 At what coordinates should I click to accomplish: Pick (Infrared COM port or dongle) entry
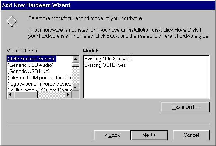tap(39, 77)
